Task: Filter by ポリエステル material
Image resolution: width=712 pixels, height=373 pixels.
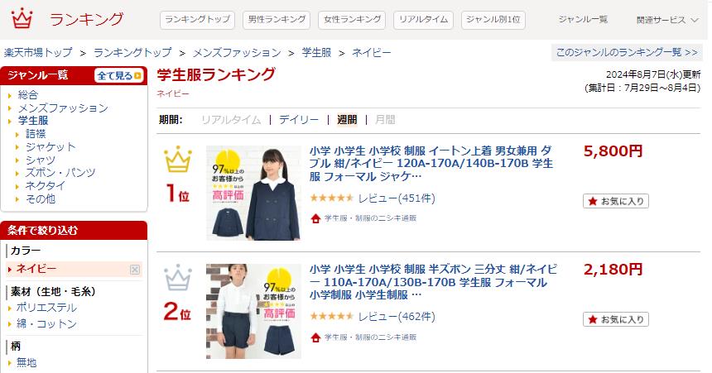Action: (46, 308)
